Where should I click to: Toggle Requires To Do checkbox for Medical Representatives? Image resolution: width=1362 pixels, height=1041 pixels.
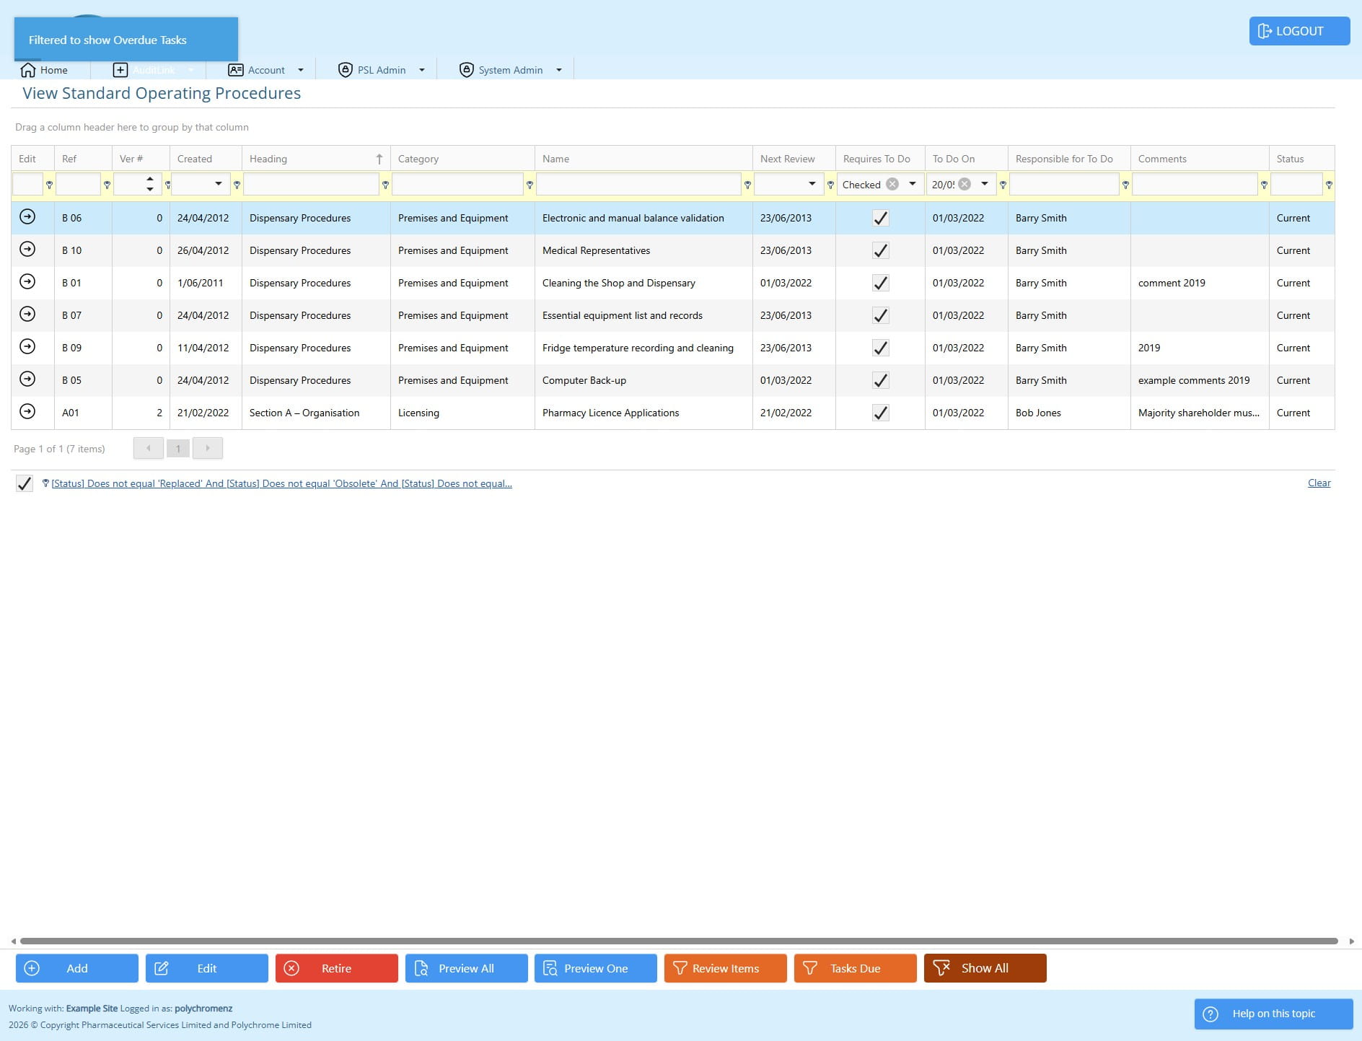[x=880, y=250]
